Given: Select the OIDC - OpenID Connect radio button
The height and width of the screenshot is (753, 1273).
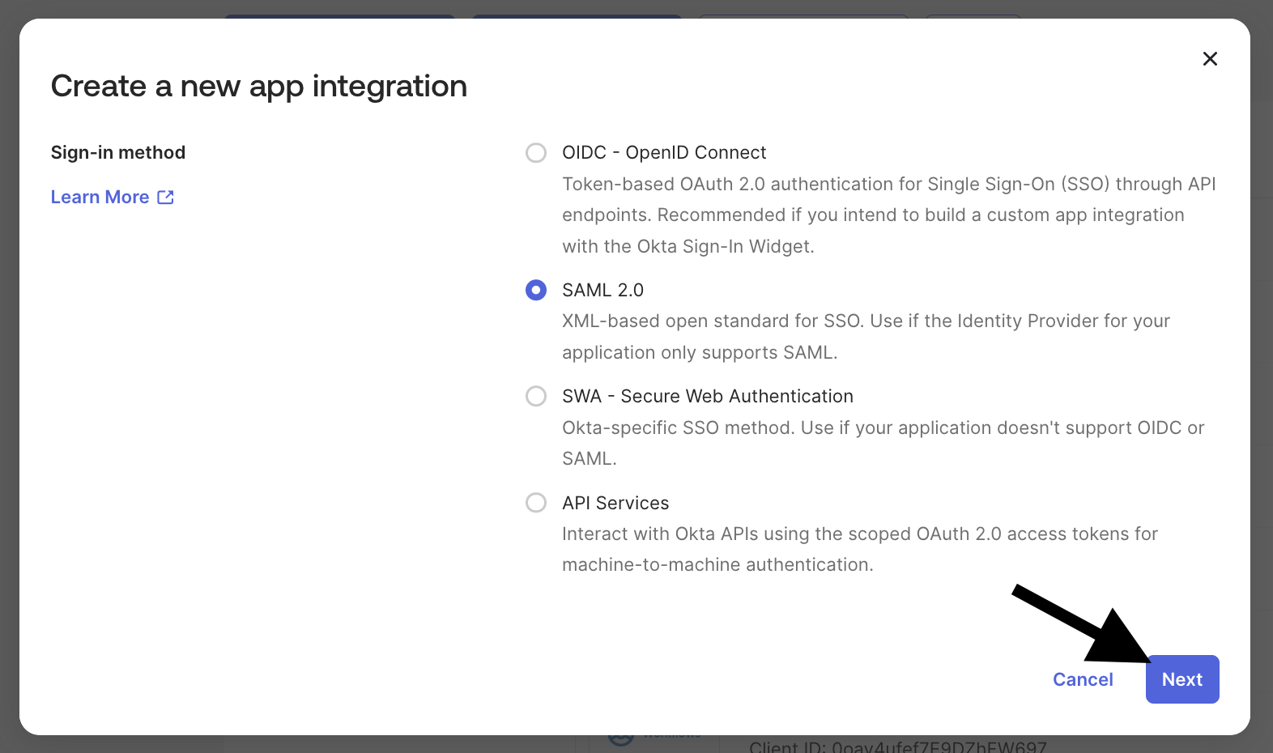Looking at the screenshot, I should (536, 153).
